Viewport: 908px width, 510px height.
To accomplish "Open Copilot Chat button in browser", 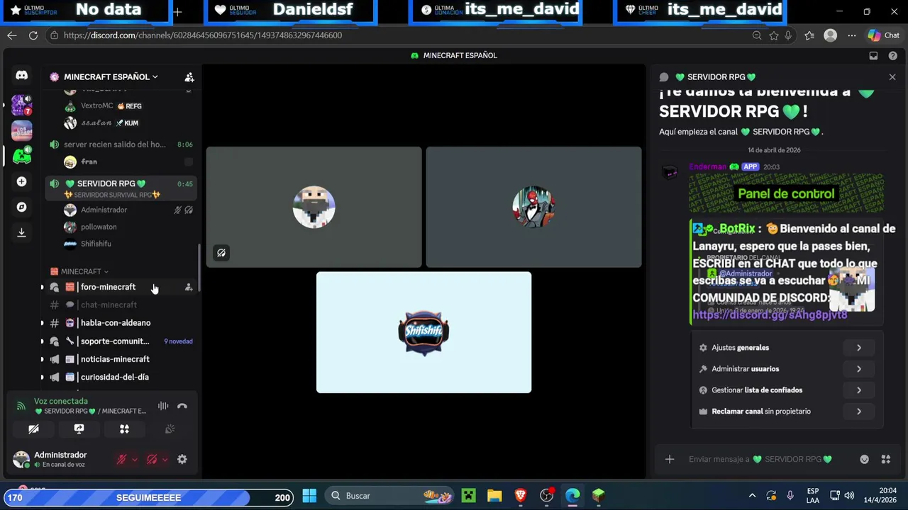I will coord(884,35).
